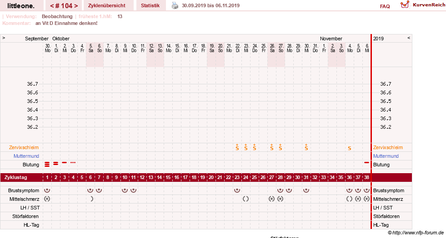
Task: Select cycle day 20 in Zyklustag bar
Action: tap(211, 177)
